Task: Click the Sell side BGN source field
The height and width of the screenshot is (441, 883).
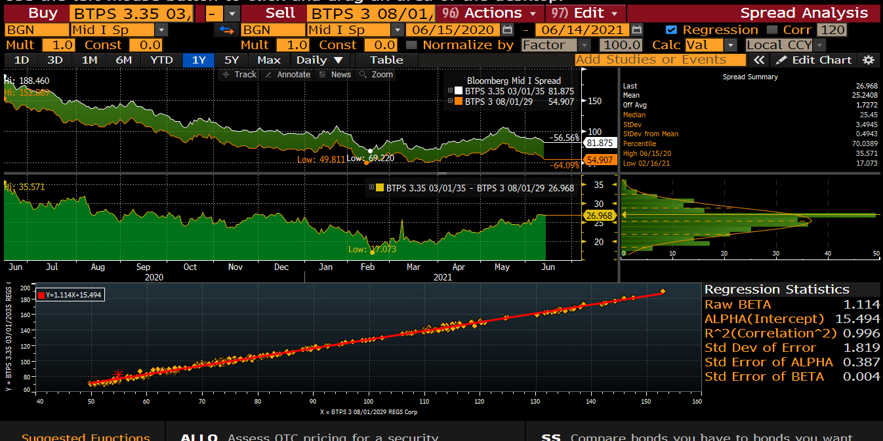Action: click(272, 29)
